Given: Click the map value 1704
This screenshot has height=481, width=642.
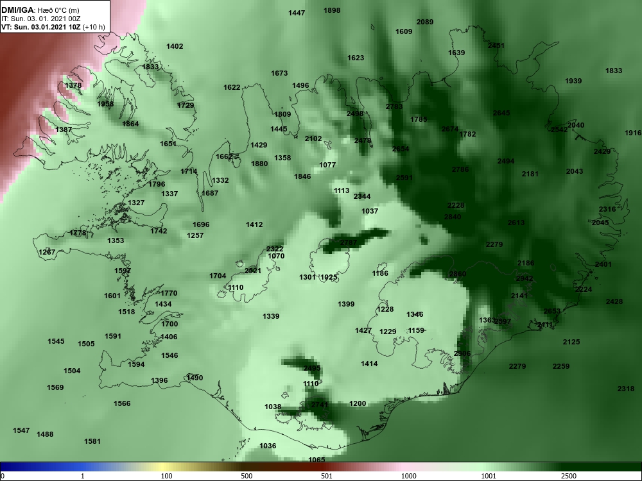Looking at the screenshot, I should [218, 276].
